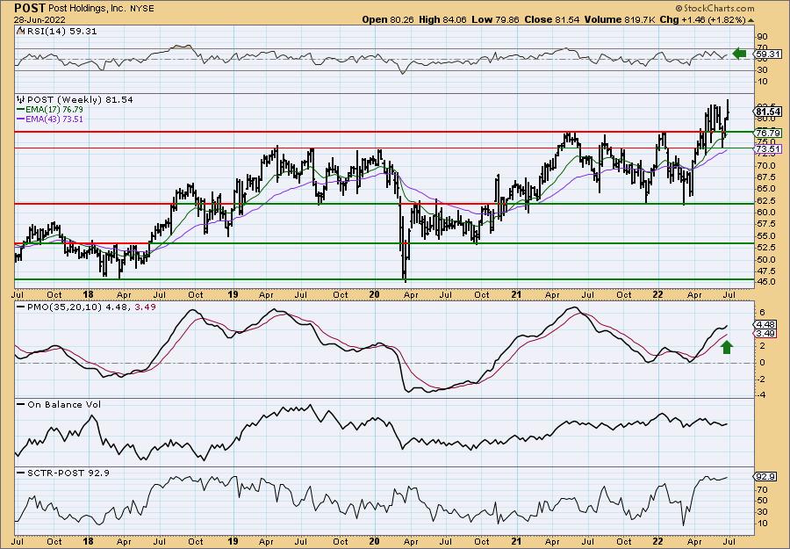This screenshot has height=549, width=790.
Task: Click the Open 80.26 value
Action: [387, 19]
